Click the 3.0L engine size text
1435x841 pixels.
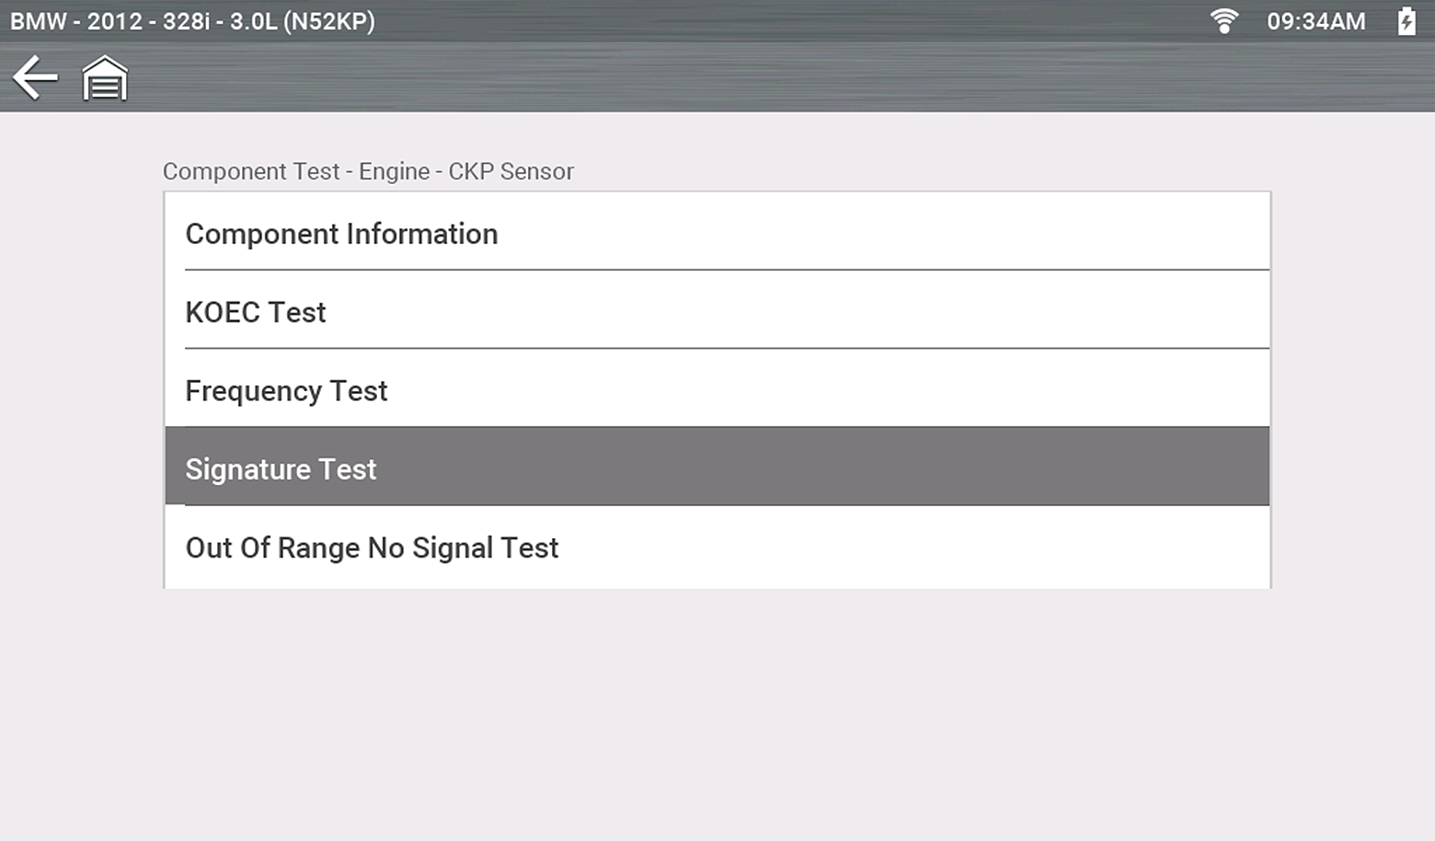click(x=253, y=21)
